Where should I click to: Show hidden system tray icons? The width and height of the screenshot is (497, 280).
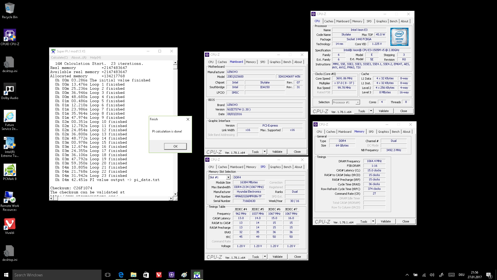(407, 275)
